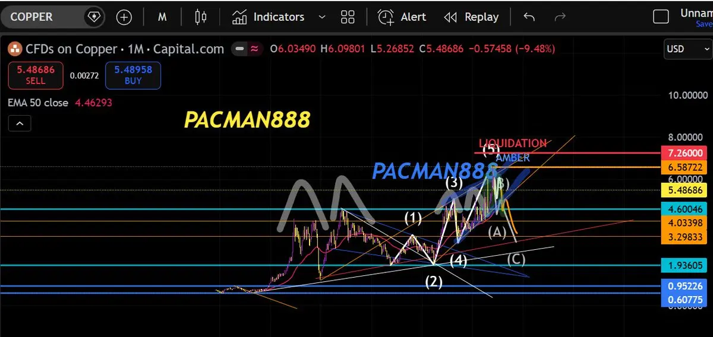Viewport: 713px width, 337px height.
Task: Select the 0.00272 spread value
Action: click(x=84, y=75)
